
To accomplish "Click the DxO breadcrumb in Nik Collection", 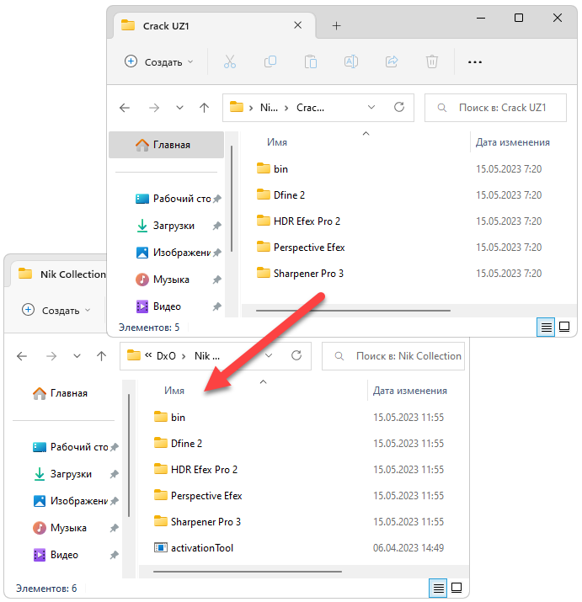I will coord(166,356).
